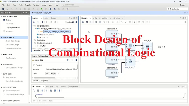This screenshot has width=189, height=106.
Task: Switch to the and_2.v editor tab
Action: (105, 18)
